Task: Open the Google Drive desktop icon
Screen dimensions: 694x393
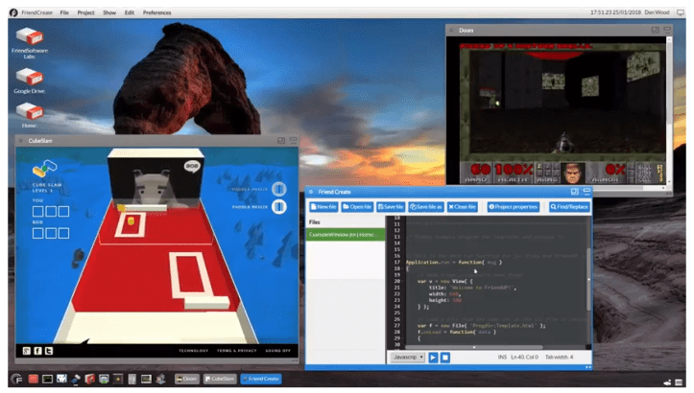Action: [x=29, y=79]
